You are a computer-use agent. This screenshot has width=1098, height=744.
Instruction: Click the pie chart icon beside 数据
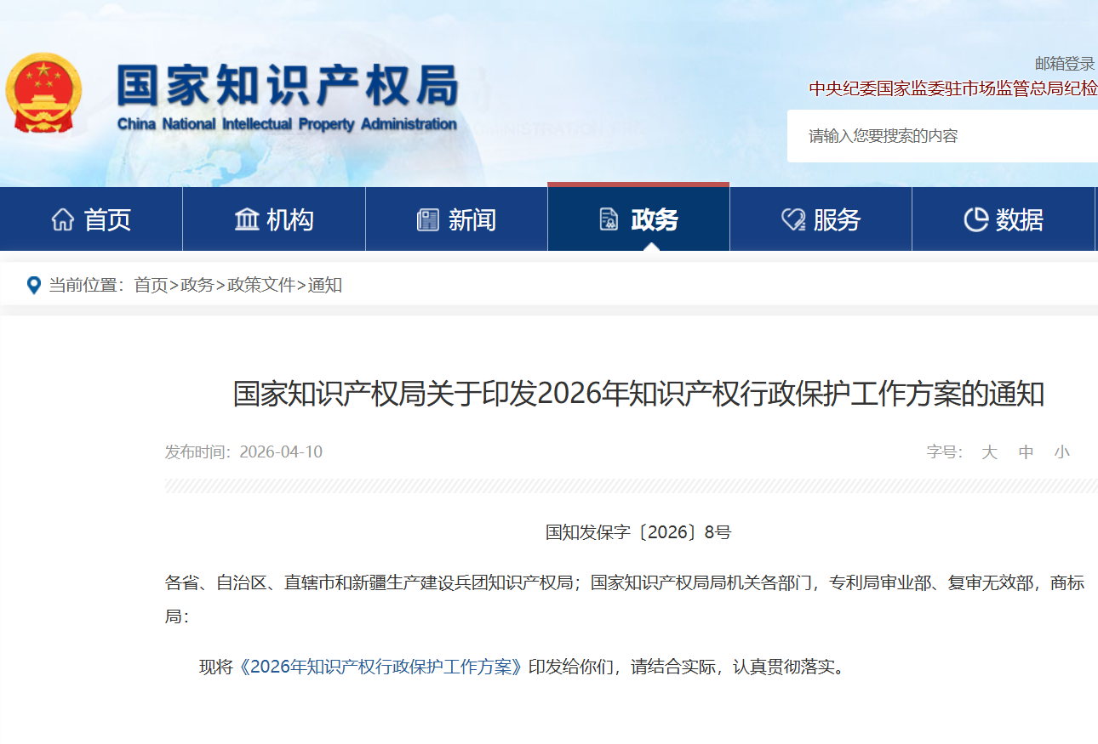click(975, 220)
